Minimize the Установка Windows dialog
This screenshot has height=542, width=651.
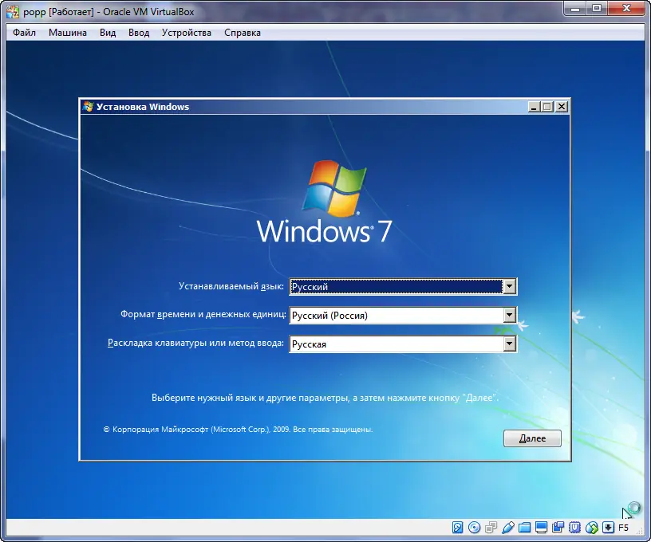534,107
